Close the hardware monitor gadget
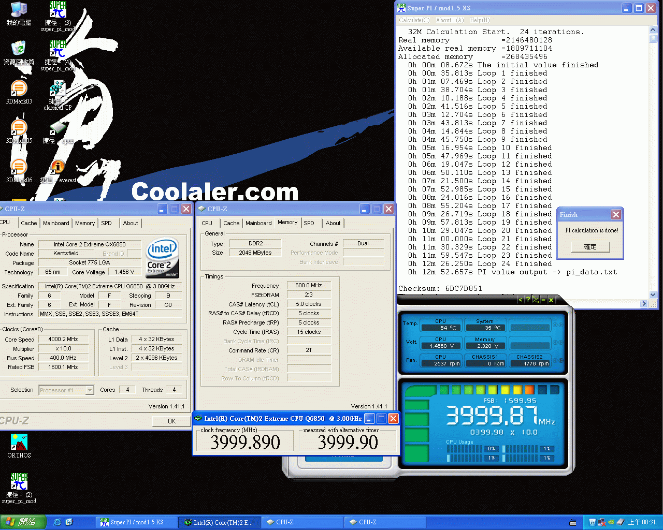The height and width of the screenshot is (530, 663). click(551, 300)
